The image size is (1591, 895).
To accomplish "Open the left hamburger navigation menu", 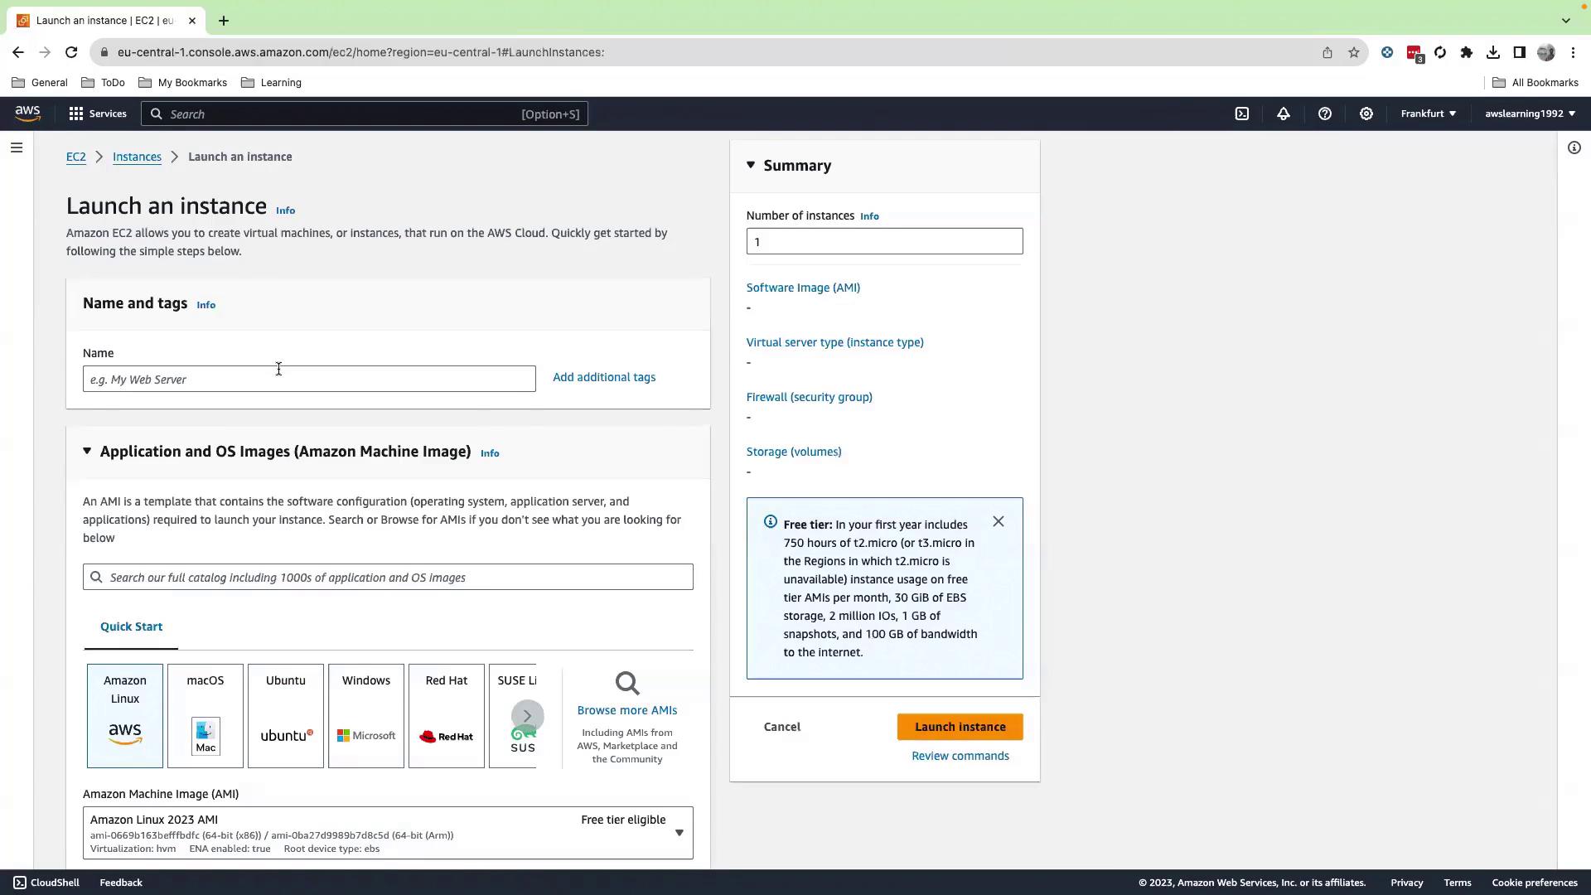I will 17,148.
